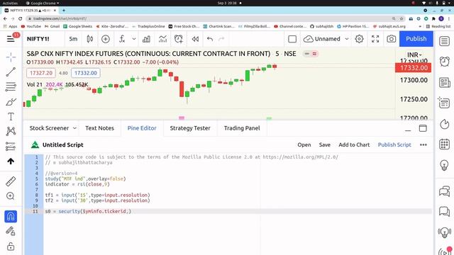
Task: Click the blue Publish button
Action: (416, 39)
